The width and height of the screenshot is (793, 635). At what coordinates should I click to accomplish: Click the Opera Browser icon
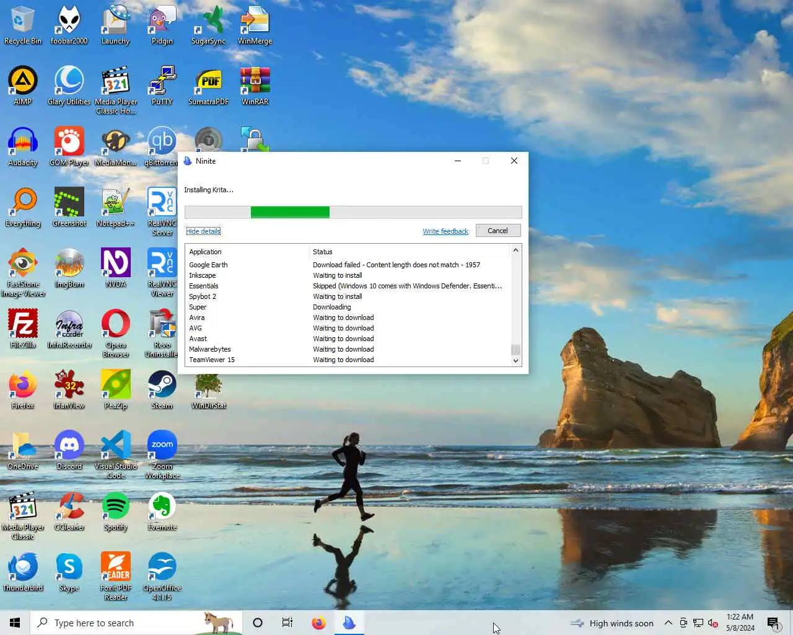(x=115, y=333)
